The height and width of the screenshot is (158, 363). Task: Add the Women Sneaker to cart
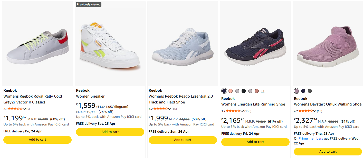pos(110,132)
